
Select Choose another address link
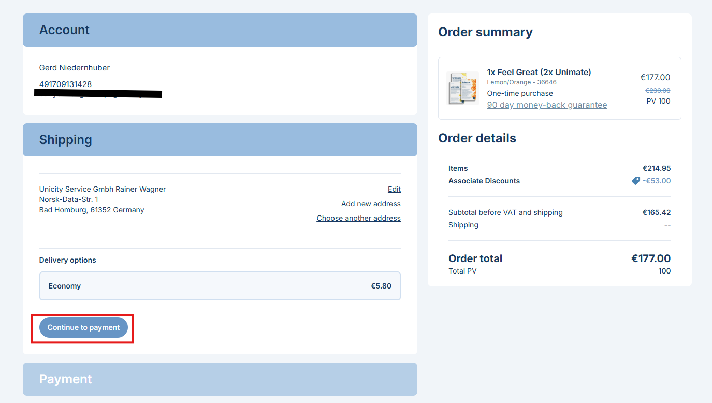tap(358, 218)
